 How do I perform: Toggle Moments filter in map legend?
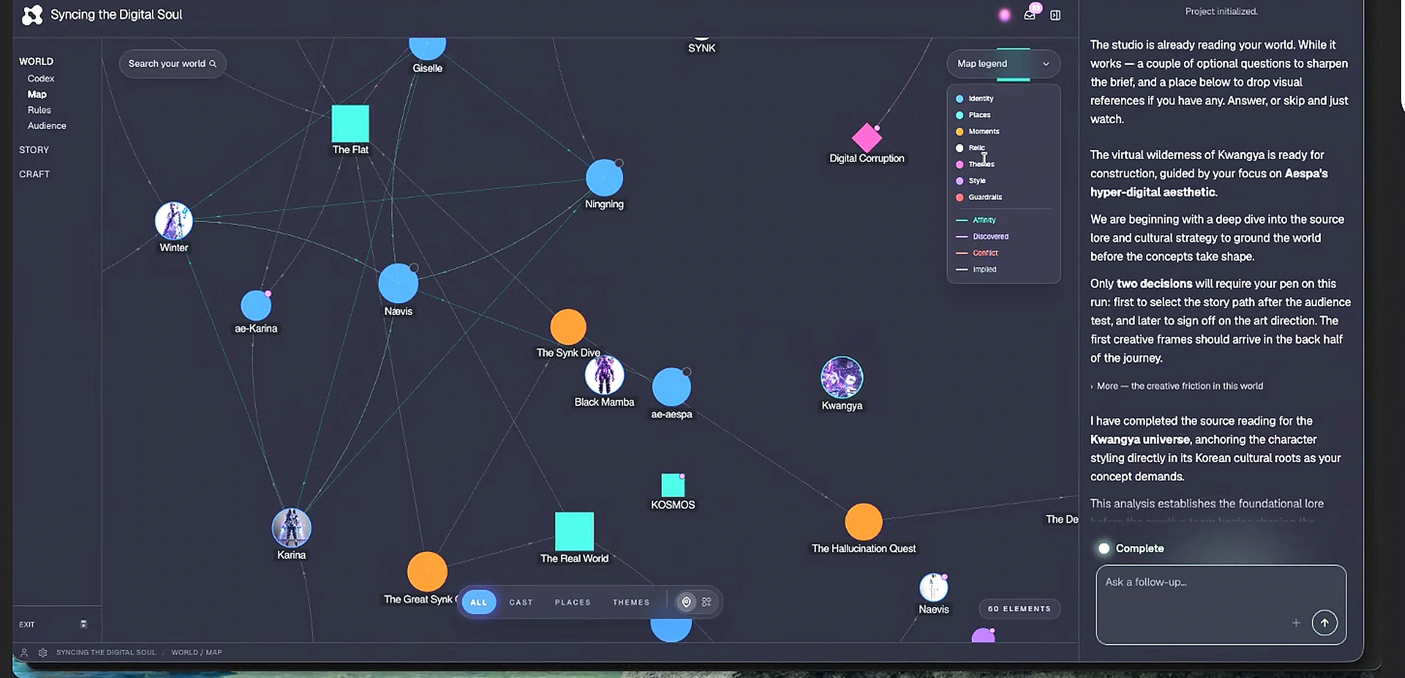coord(977,131)
